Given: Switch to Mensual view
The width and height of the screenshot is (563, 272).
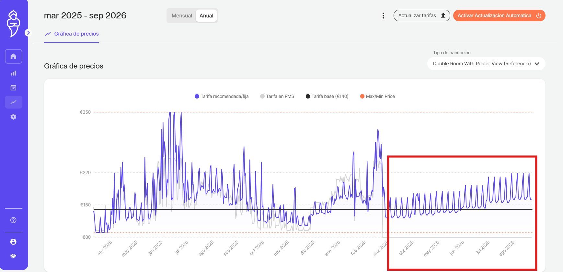Looking at the screenshot, I should pyautogui.click(x=182, y=16).
